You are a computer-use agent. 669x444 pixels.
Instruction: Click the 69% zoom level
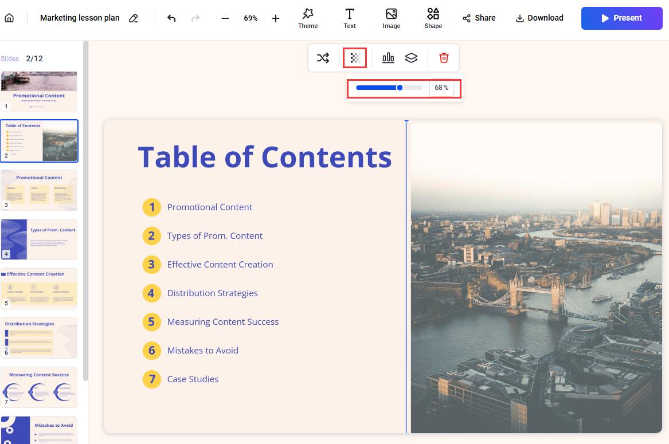point(251,18)
